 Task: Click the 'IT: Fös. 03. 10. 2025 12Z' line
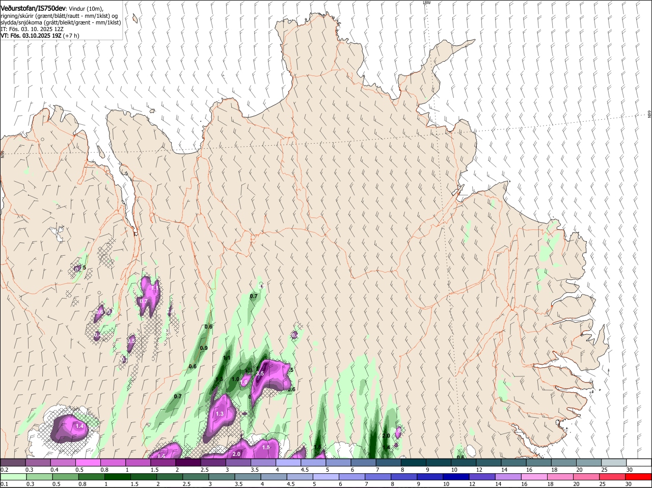[x=32, y=30]
